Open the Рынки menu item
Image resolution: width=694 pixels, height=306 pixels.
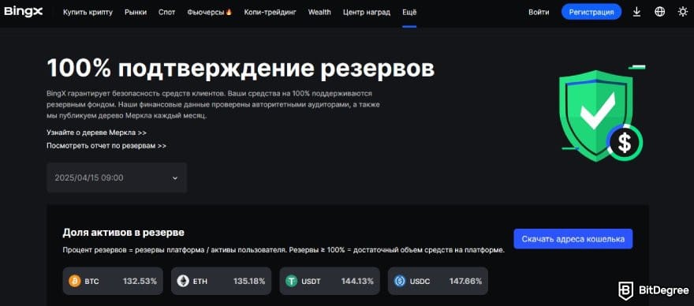click(136, 13)
